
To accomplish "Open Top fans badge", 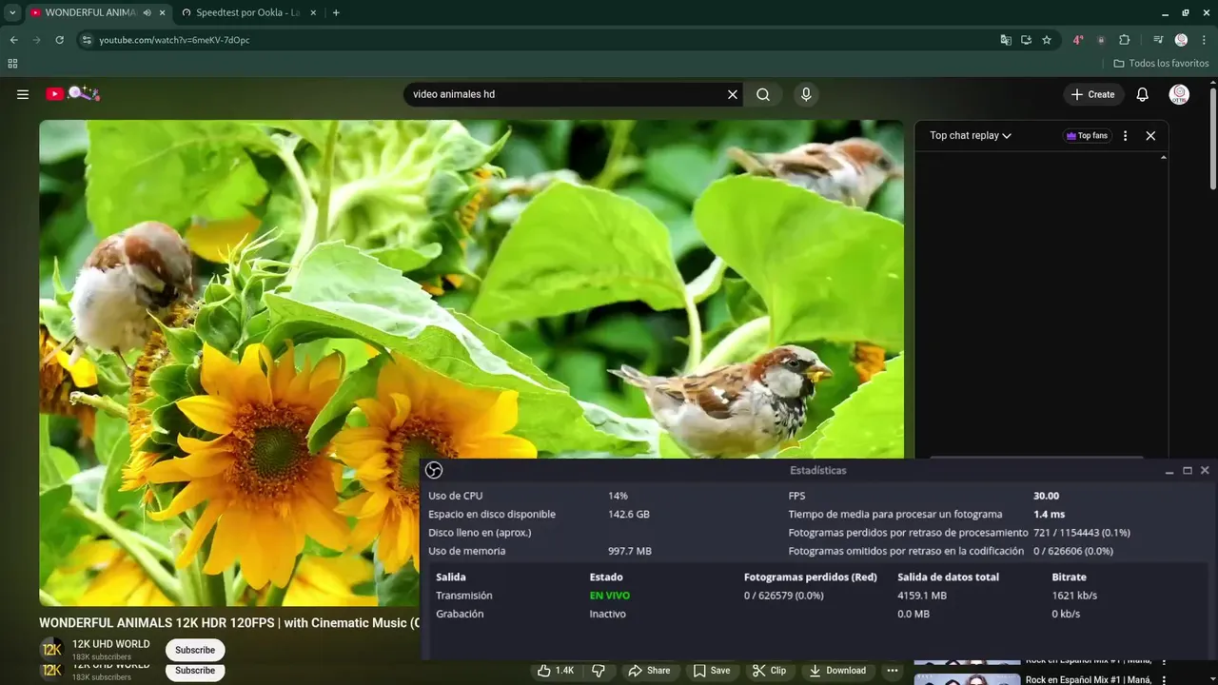I will [x=1087, y=136].
